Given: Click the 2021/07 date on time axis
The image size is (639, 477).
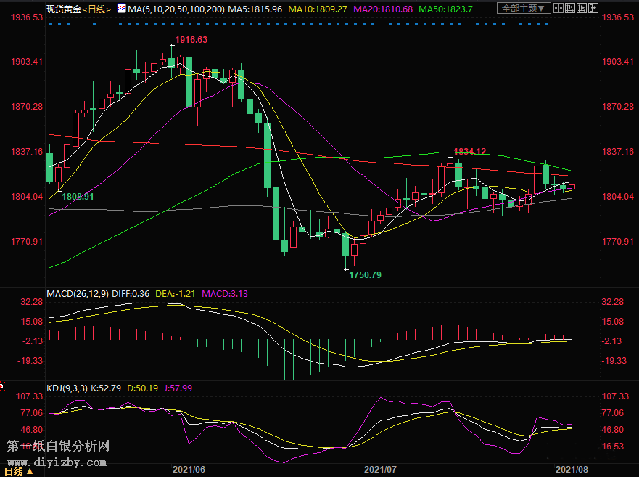Looking at the screenshot, I should pyautogui.click(x=382, y=470).
